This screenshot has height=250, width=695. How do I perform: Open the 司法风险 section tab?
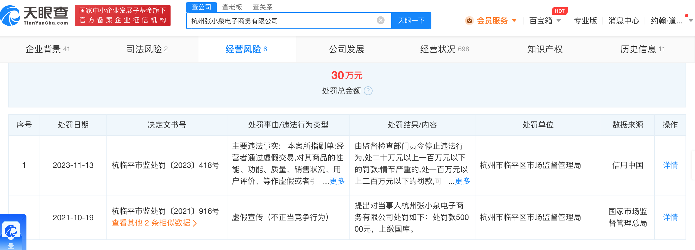147,49
